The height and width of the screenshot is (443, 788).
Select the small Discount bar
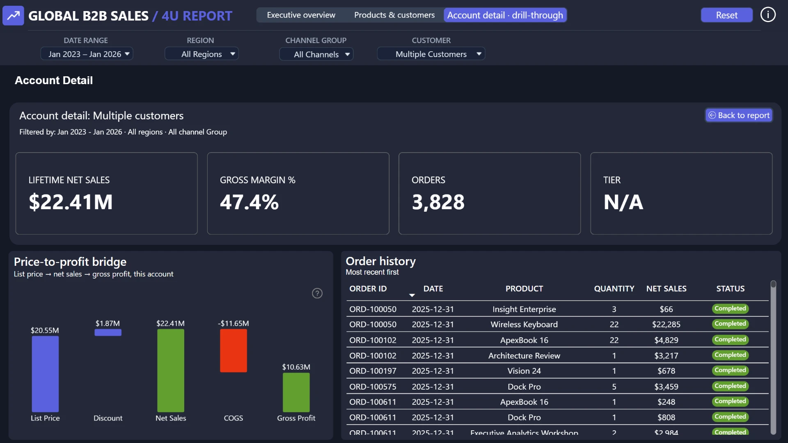pyautogui.click(x=108, y=332)
